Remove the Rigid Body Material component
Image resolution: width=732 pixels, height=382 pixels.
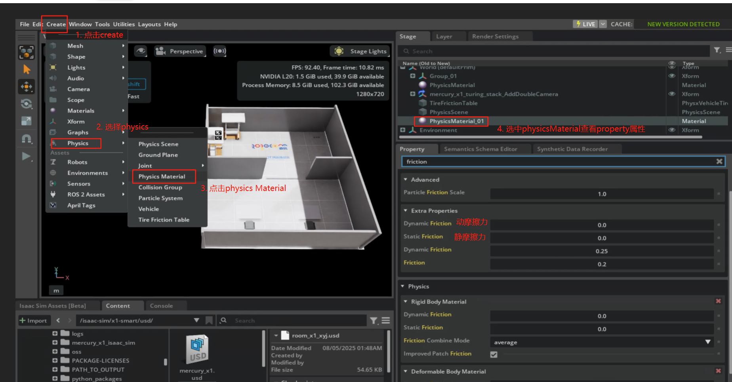pyautogui.click(x=718, y=301)
